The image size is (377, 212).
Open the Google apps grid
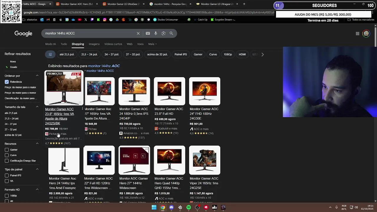358,34
